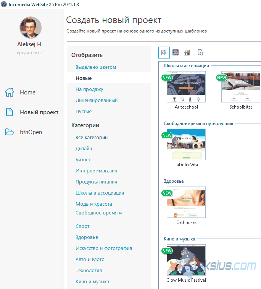The height and width of the screenshot is (289, 261).
Task: Select the small thumbnails grid view icon
Action: (x=164, y=52)
